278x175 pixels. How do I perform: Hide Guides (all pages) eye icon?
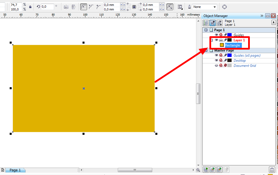click(217, 55)
